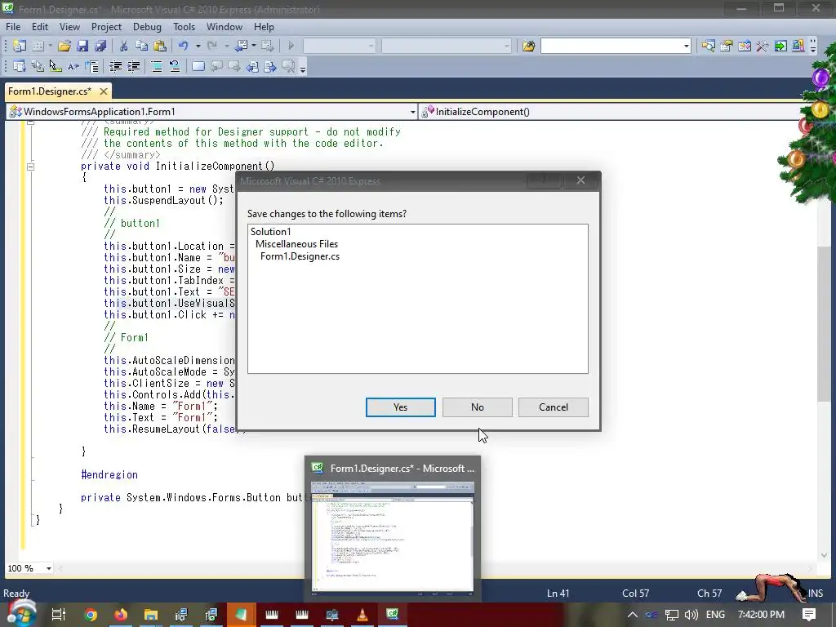Click Display Parameter Info icon
The height and width of the screenshot is (627, 836).
[38, 67]
